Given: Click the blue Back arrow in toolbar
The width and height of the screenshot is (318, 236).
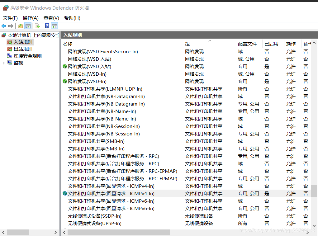Looking at the screenshot, I should (x=4, y=26).
